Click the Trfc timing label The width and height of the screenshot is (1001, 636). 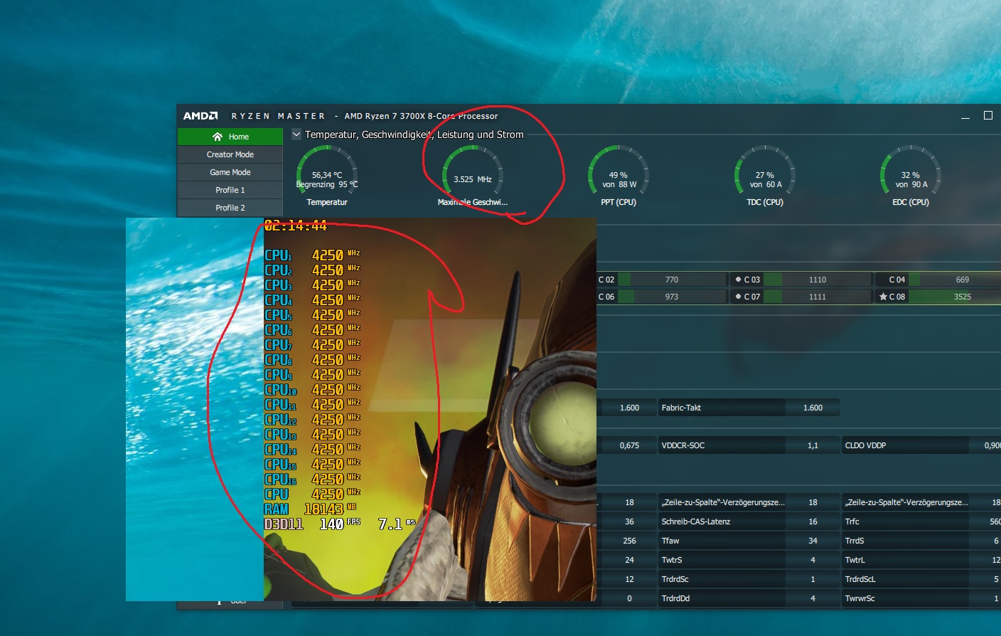(852, 521)
